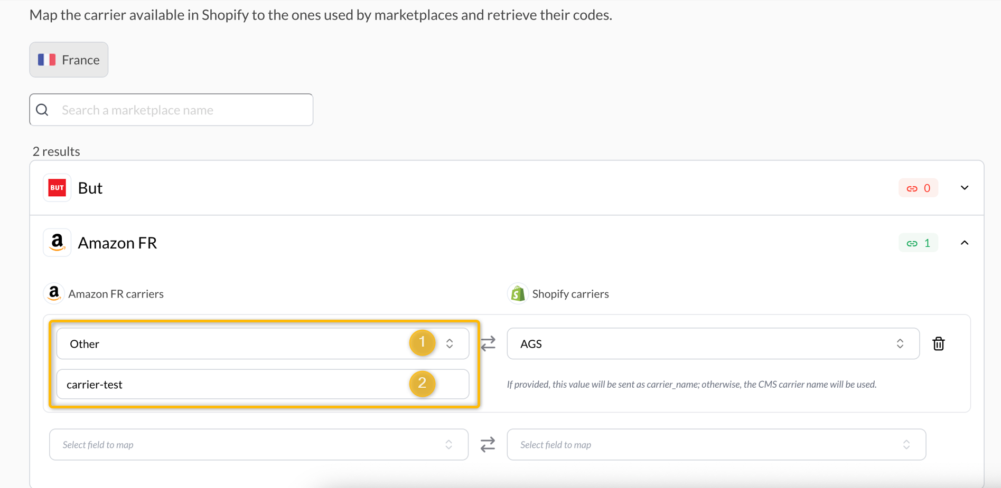1001x488 pixels.
Task: Collapse the Amazon FR section
Action: click(964, 243)
